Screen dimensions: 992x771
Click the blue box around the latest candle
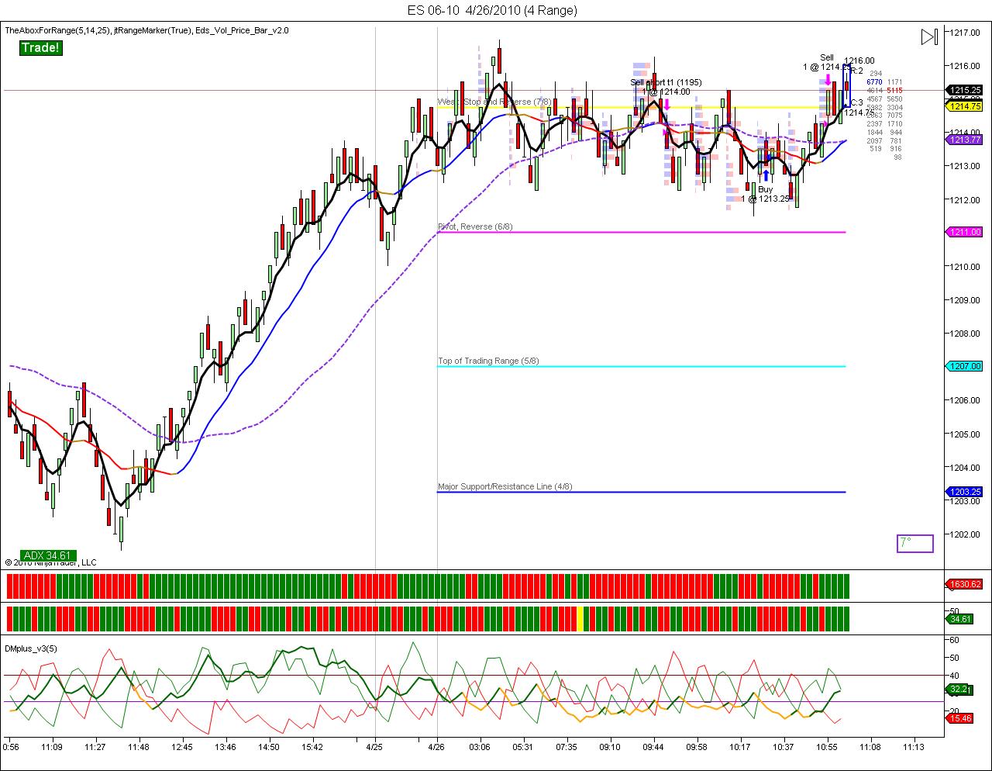pos(847,86)
